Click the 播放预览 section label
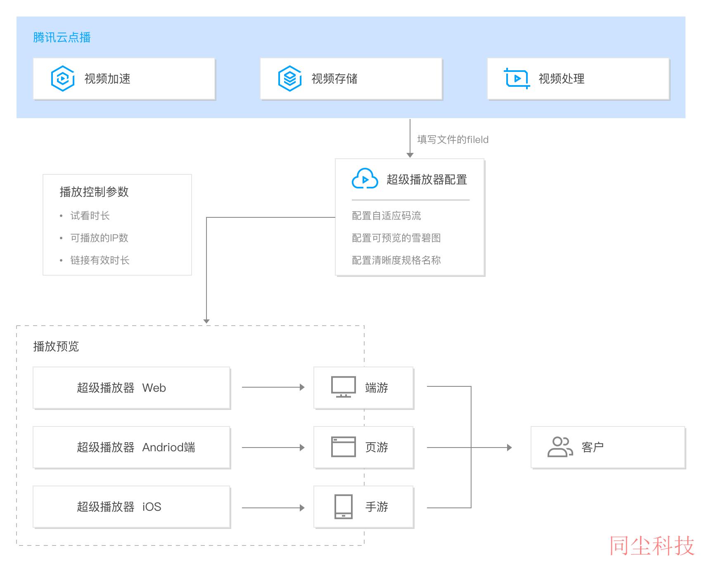This screenshot has height=562, width=702. pyautogui.click(x=56, y=346)
